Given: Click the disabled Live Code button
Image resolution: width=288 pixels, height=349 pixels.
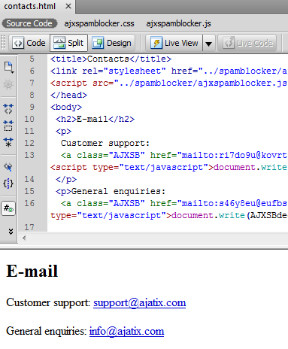Looking at the screenshot, I should click(247, 43).
